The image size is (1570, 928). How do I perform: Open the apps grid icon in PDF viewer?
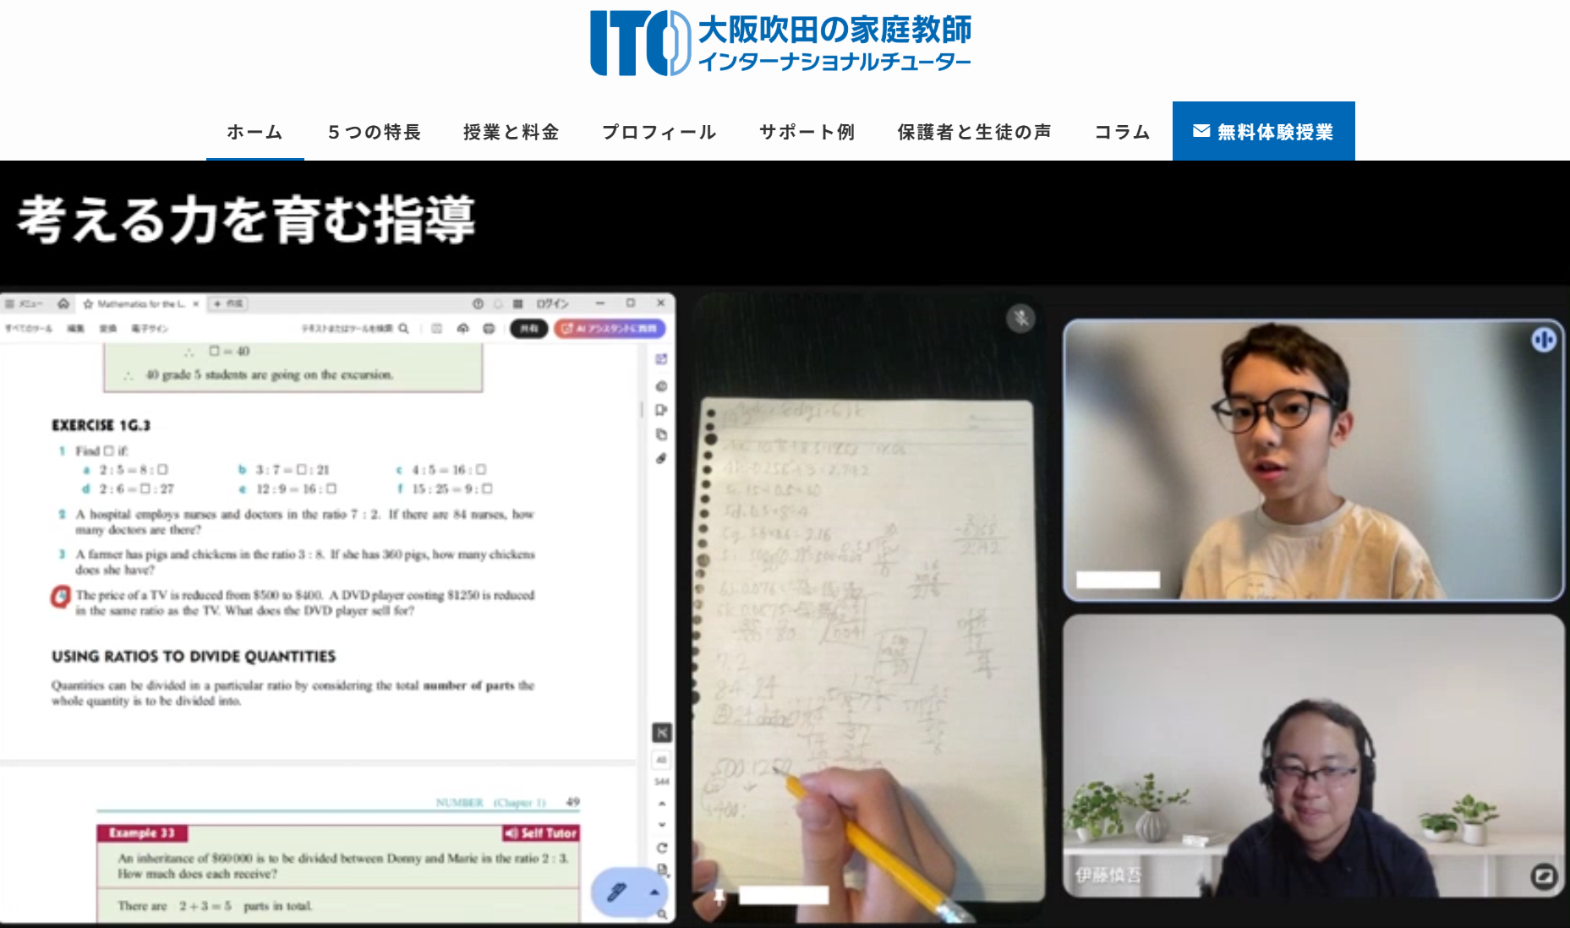(517, 303)
